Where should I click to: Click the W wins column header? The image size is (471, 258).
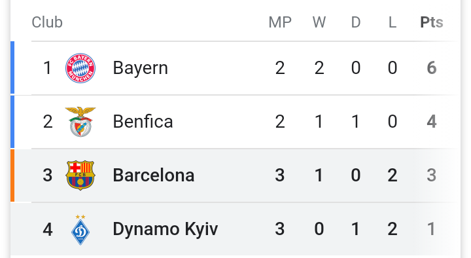point(319,22)
